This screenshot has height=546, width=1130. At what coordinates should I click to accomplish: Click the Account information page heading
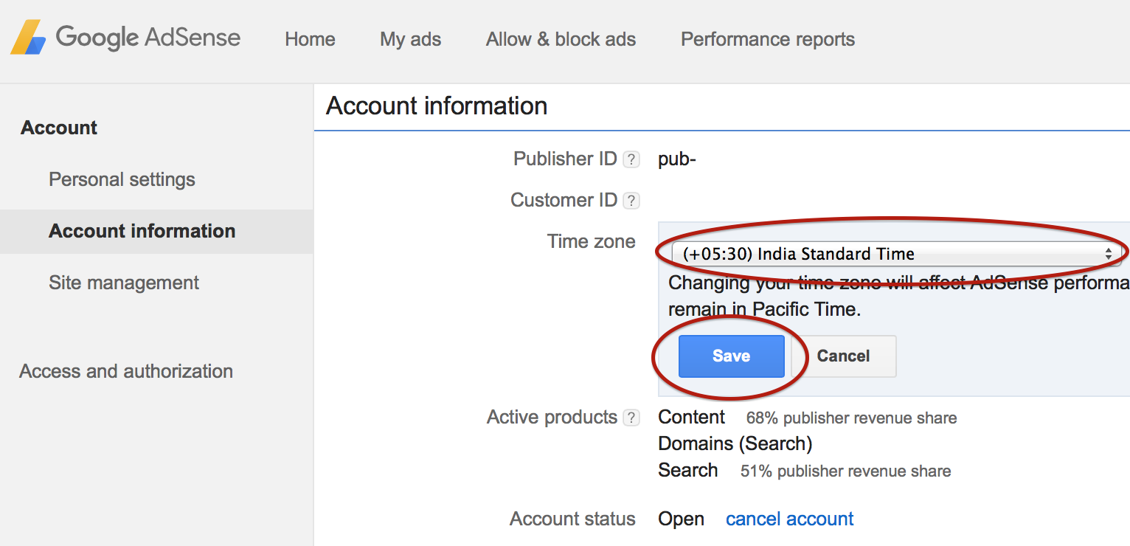[437, 106]
